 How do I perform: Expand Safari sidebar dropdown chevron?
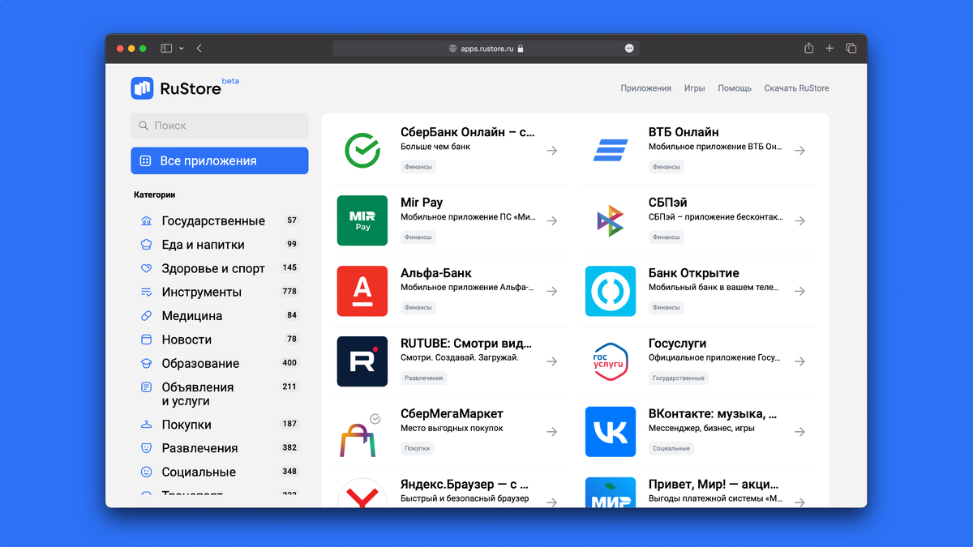point(182,49)
